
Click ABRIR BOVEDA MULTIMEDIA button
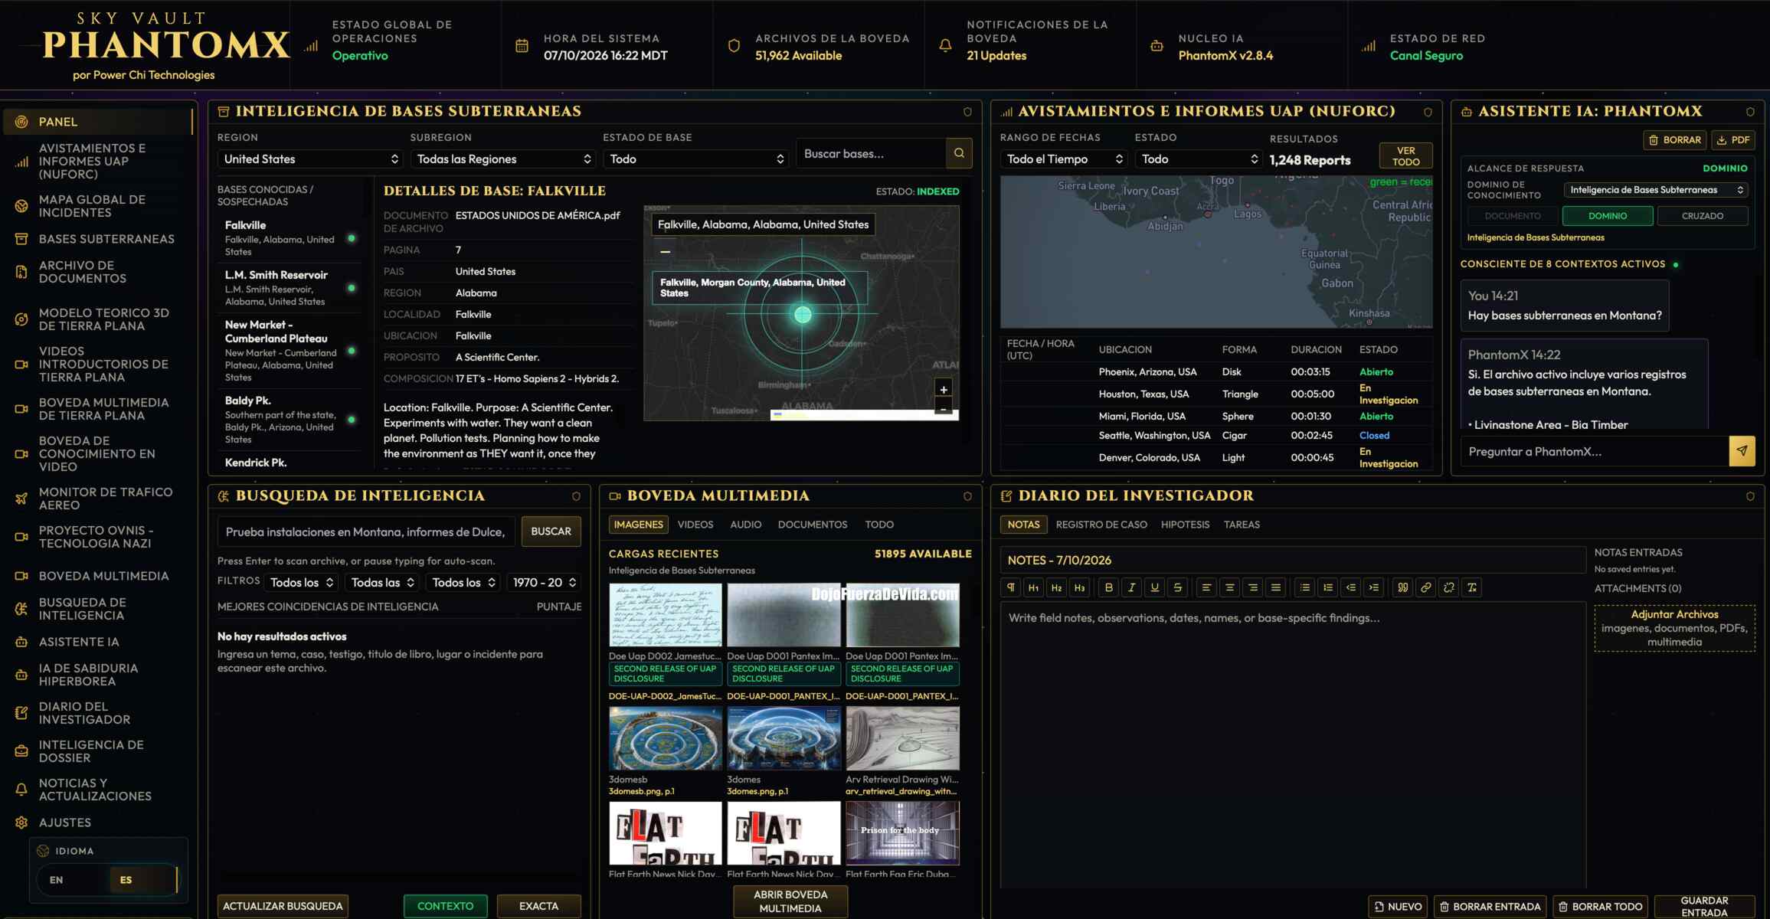(x=790, y=901)
